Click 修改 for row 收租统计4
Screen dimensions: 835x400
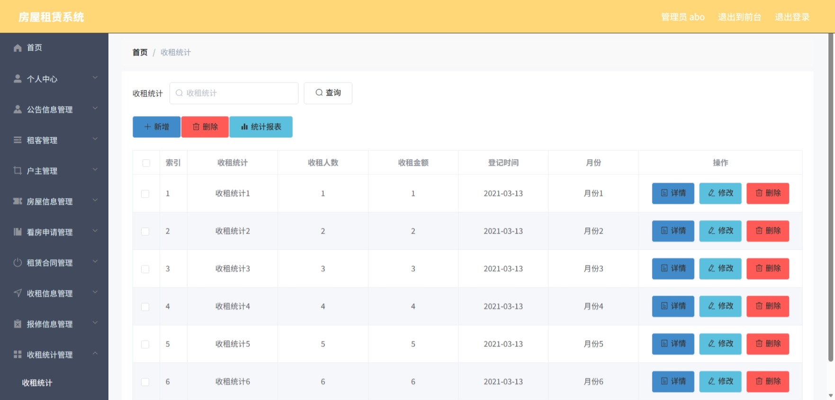click(720, 306)
